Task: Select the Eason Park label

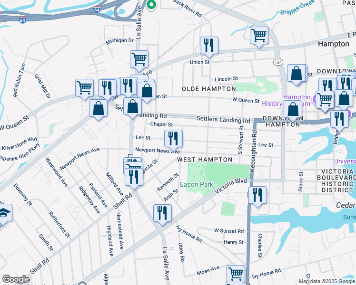Action: click(197, 184)
